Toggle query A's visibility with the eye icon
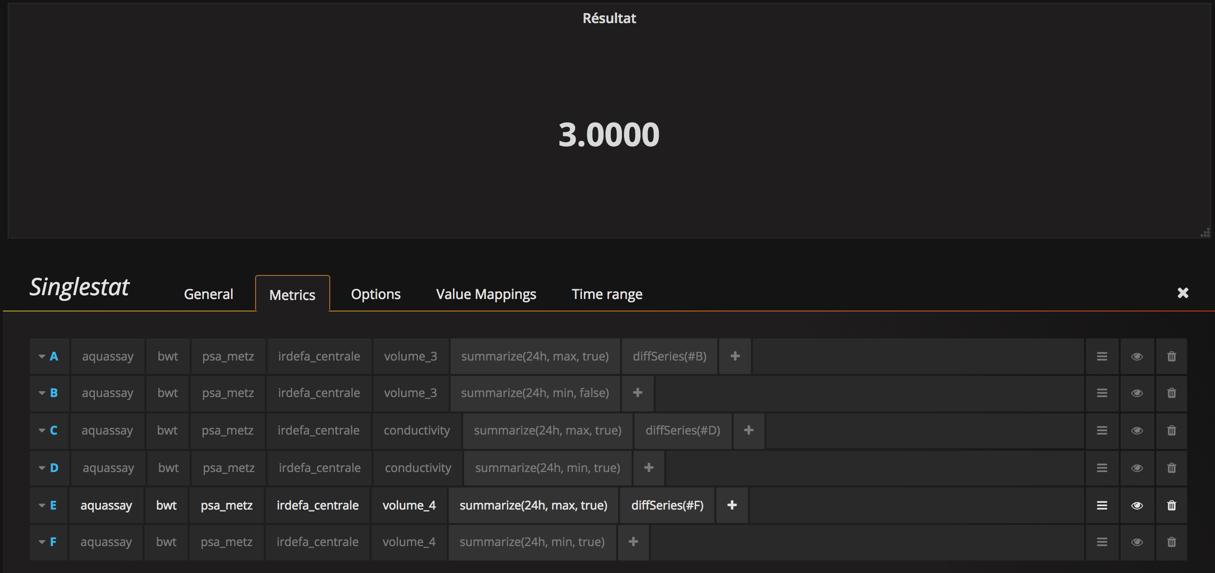This screenshot has height=573, width=1215. pos(1137,356)
